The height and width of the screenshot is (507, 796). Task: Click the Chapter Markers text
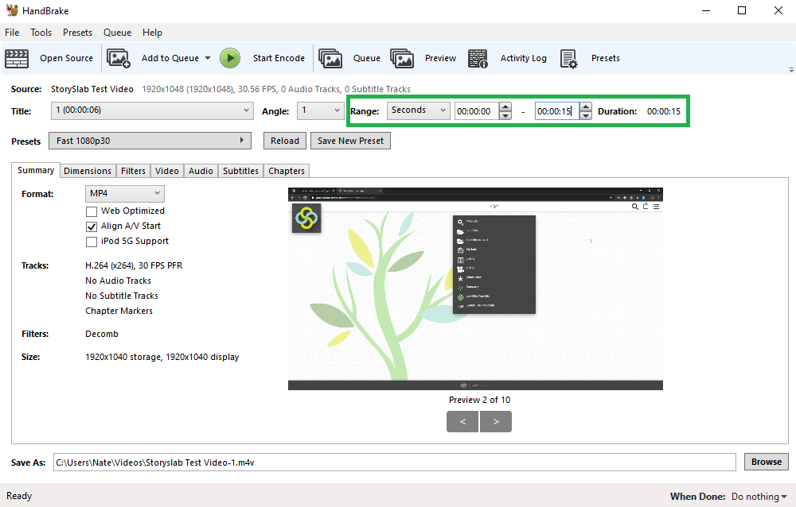[x=119, y=312]
